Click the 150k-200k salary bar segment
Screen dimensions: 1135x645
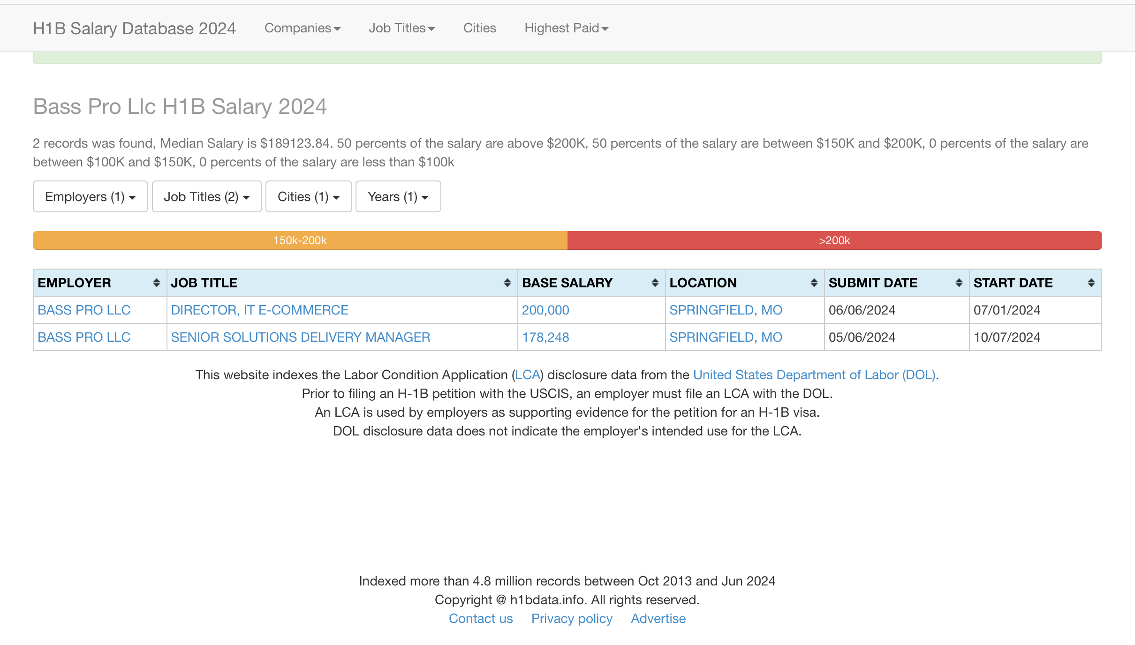(x=300, y=240)
